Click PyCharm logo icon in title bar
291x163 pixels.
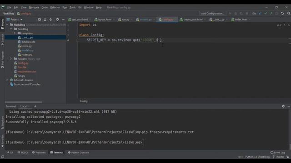3,7
